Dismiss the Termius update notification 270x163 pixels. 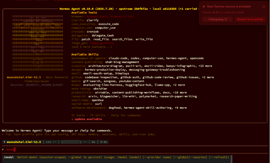(x=264, y=7)
